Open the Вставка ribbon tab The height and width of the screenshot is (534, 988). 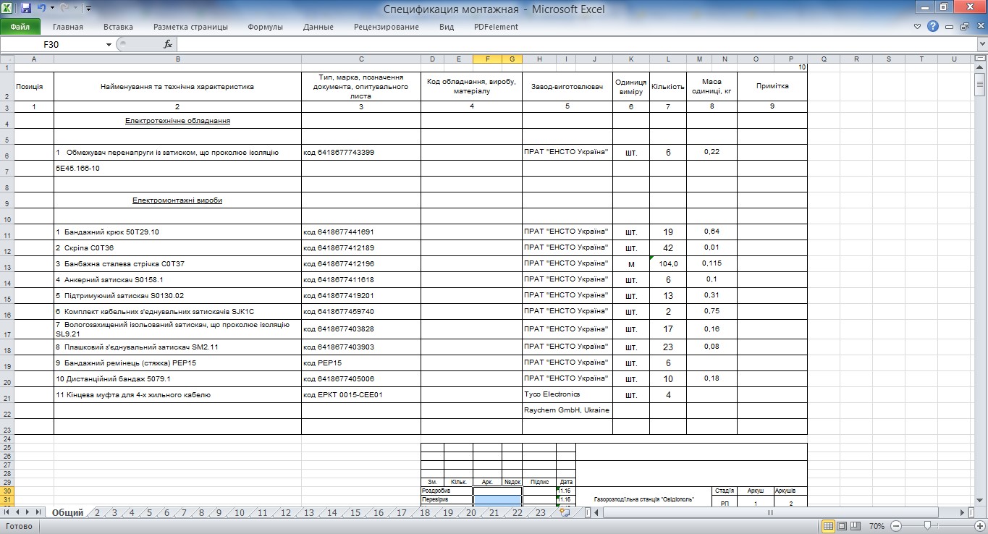tap(118, 27)
